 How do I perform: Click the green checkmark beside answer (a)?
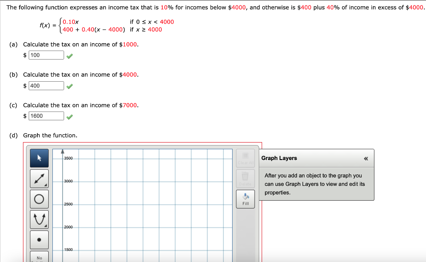pyautogui.click(x=69, y=55)
